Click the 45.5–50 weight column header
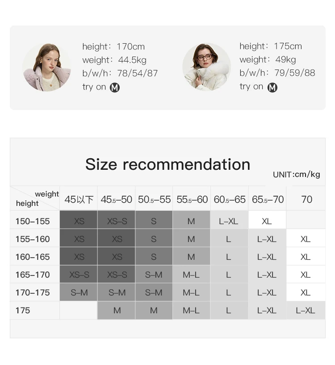This screenshot has height=365, width=335. click(x=116, y=199)
